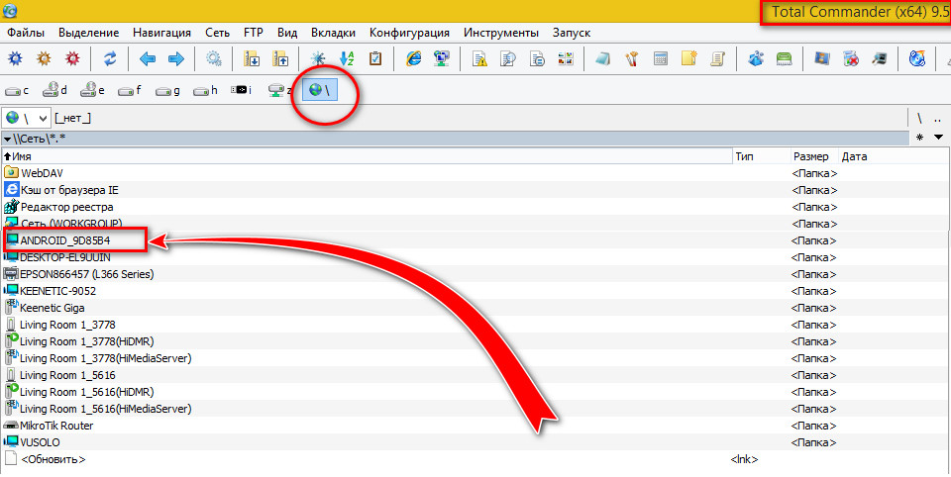Open the Сеть menu
The height and width of the screenshot is (477, 951).
218,33
